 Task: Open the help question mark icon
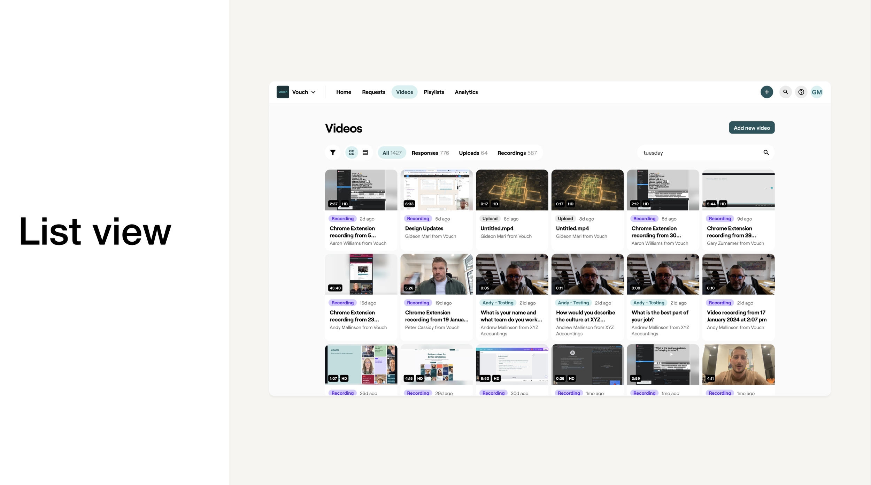pyautogui.click(x=801, y=92)
